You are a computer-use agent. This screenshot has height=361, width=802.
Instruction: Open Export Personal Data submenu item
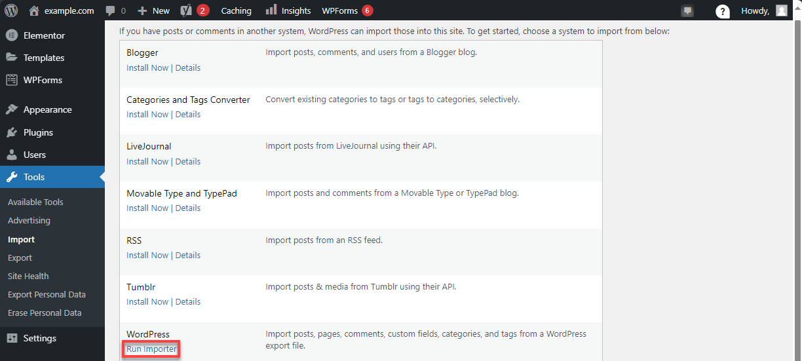point(47,295)
